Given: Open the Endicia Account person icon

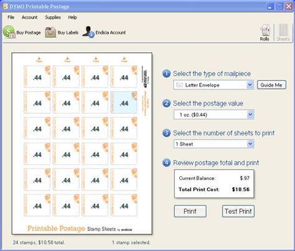Looking at the screenshot, I should (88, 32).
